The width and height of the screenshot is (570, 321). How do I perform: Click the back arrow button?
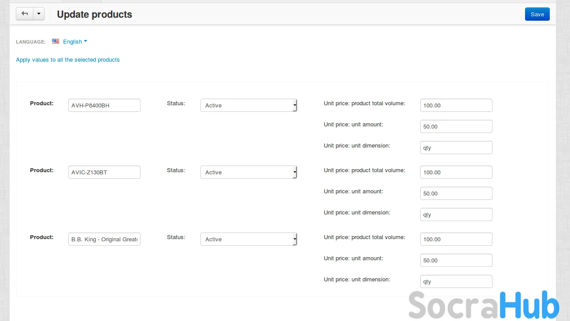click(25, 14)
